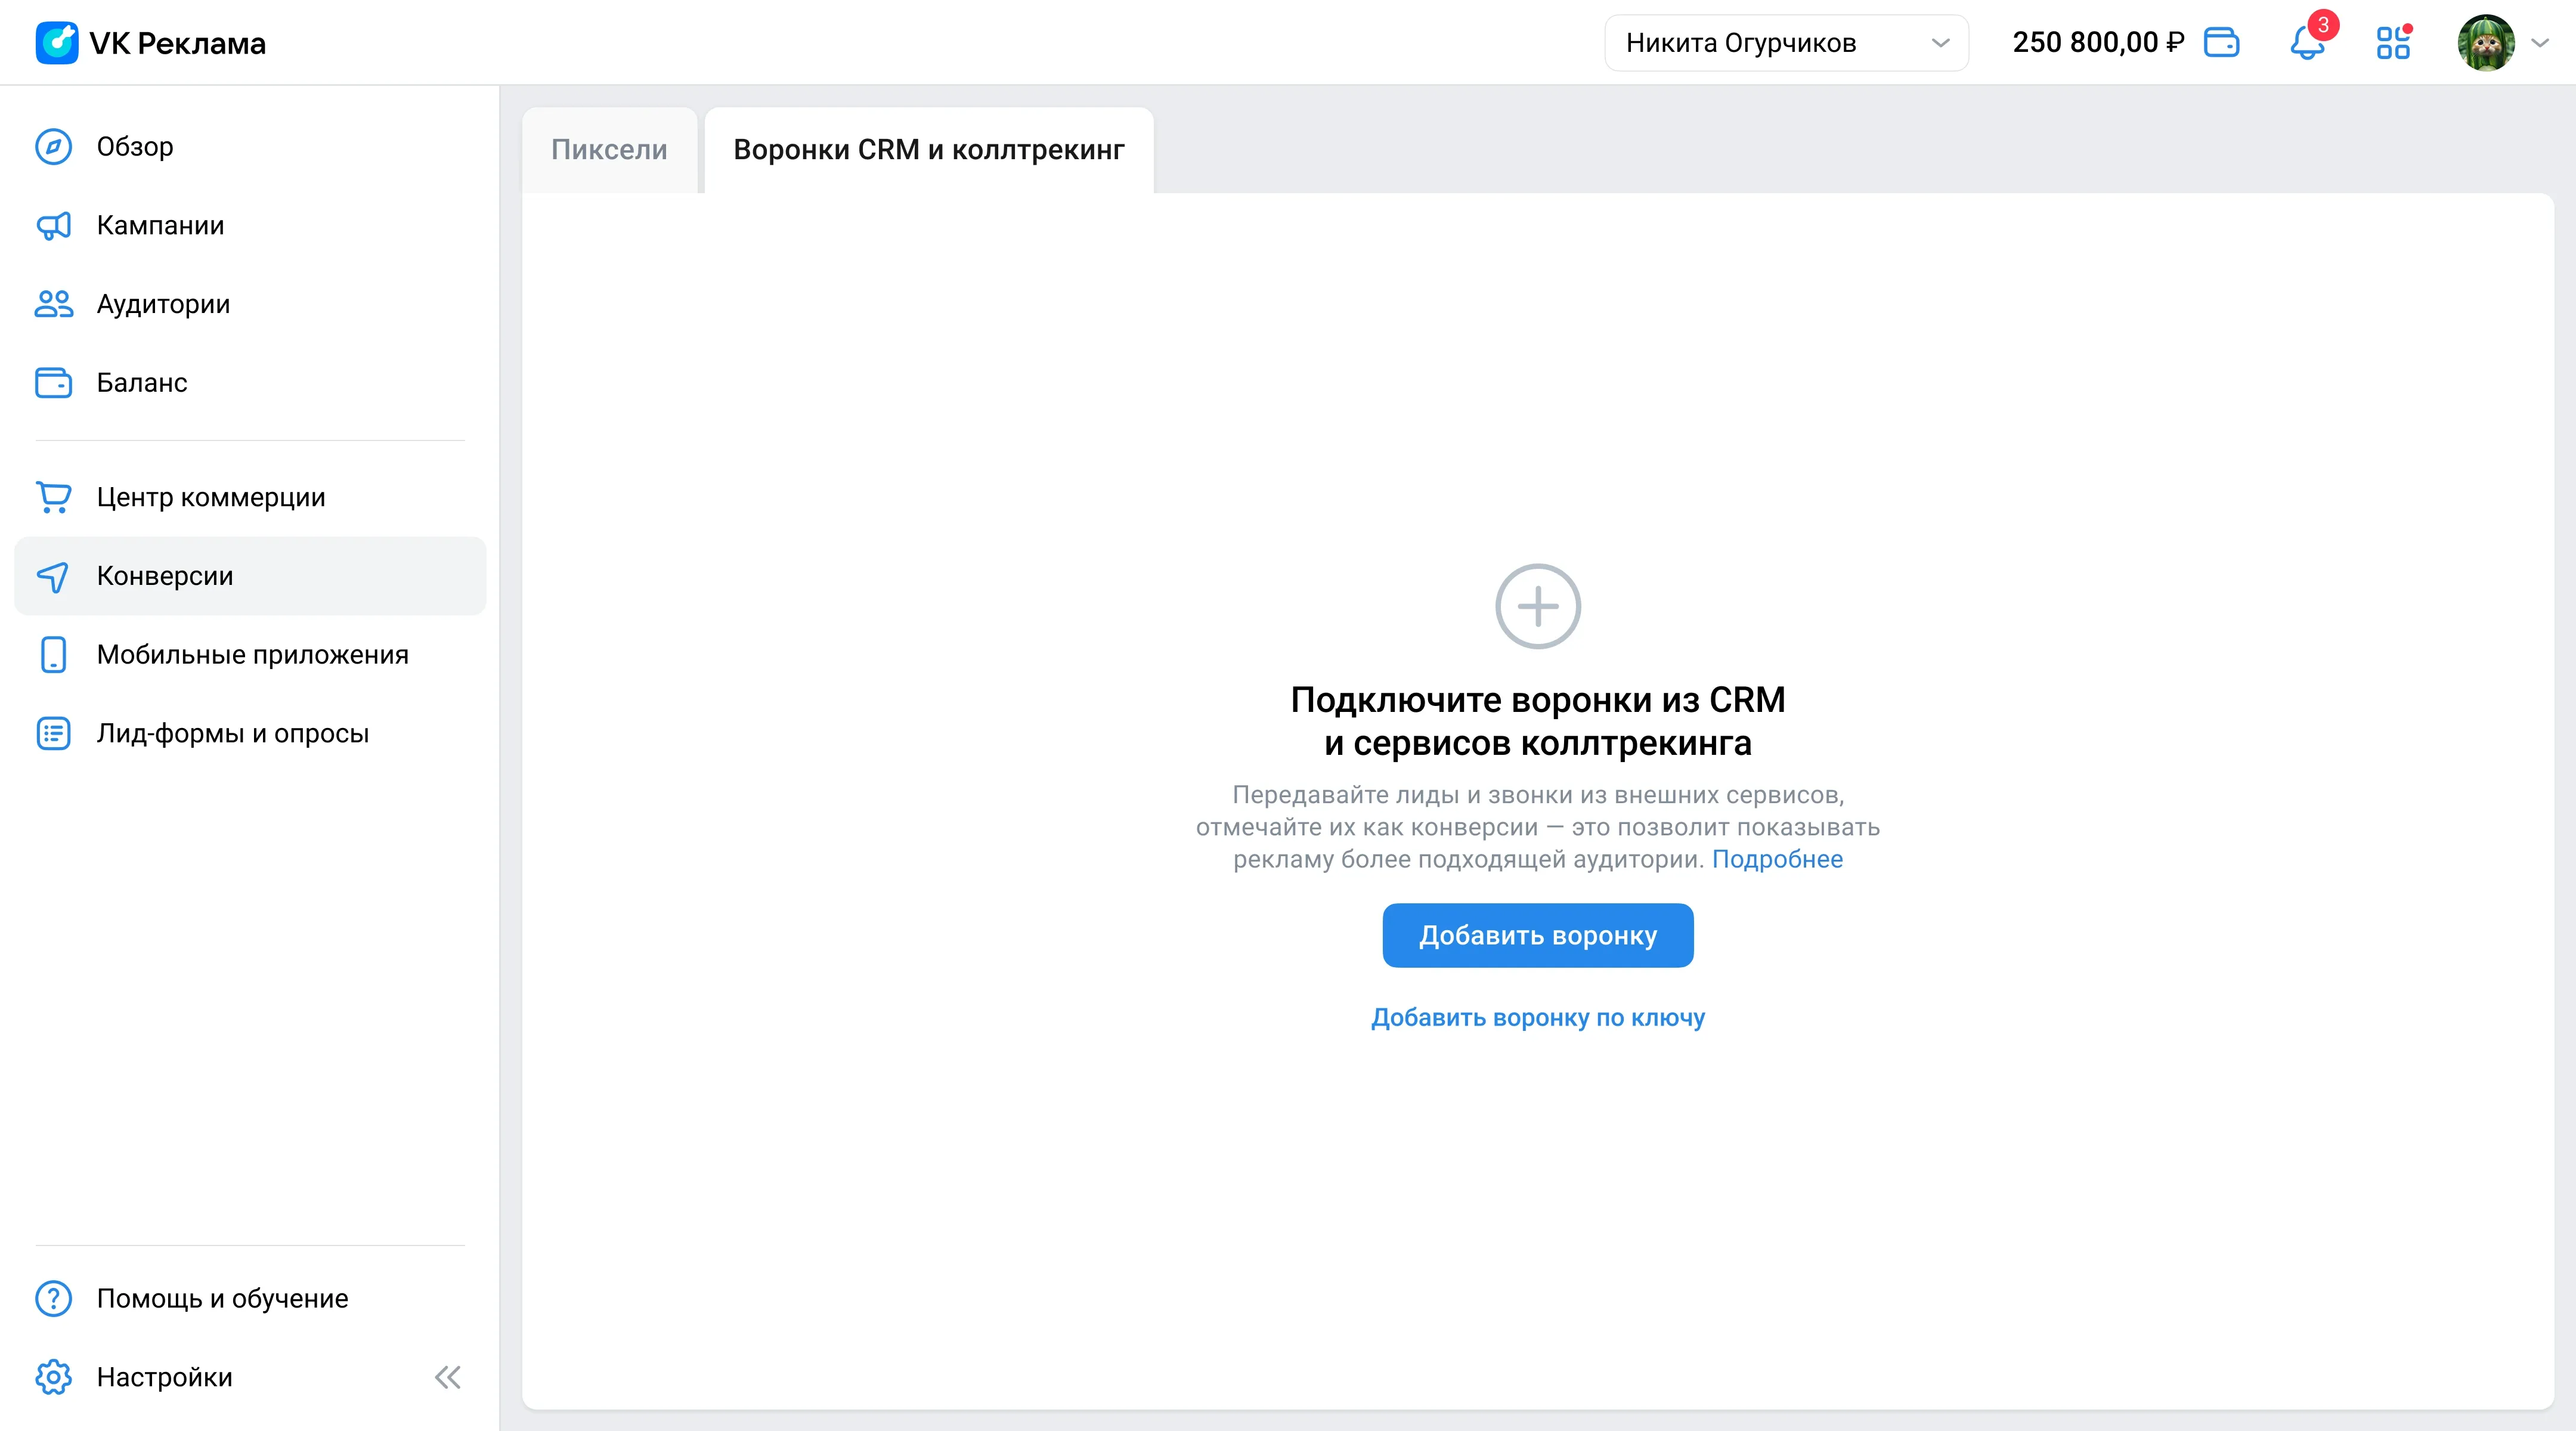Open the Обзор compass icon
2576x1431 pixels.
coord(53,147)
